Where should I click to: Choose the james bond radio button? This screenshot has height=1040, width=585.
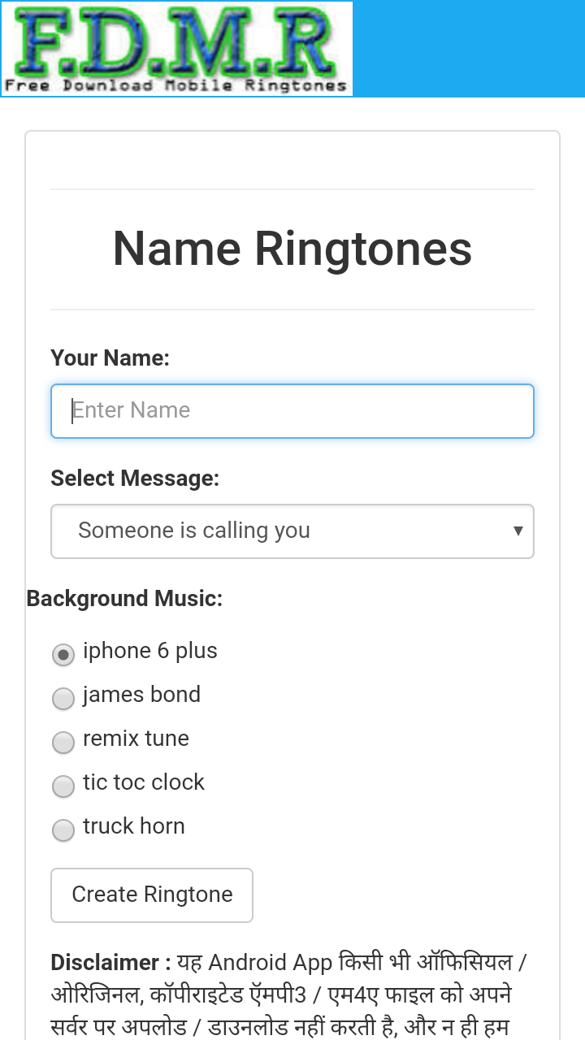[63, 698]
